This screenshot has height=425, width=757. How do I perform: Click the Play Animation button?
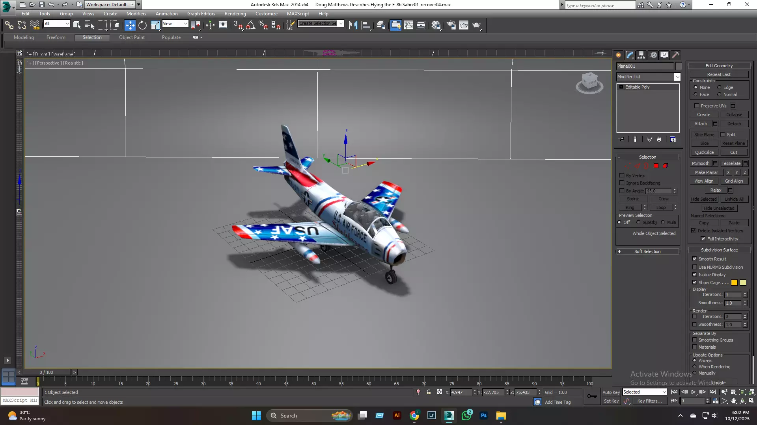(x=693, y=392)
